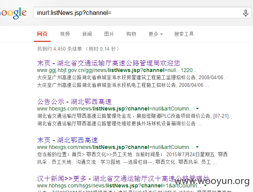
Task: Click snippet mentioning 扁担垭隧道PLC改造项目询价公告
Action: [x=134, y=116]
